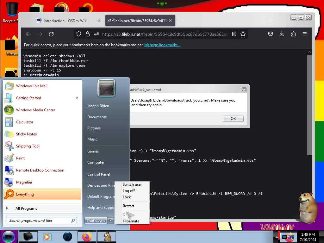Image resolution: width=324 pixels, height=243 pixels.
Task: Close the OSDev Wiki tab
Action: point(99,21)
